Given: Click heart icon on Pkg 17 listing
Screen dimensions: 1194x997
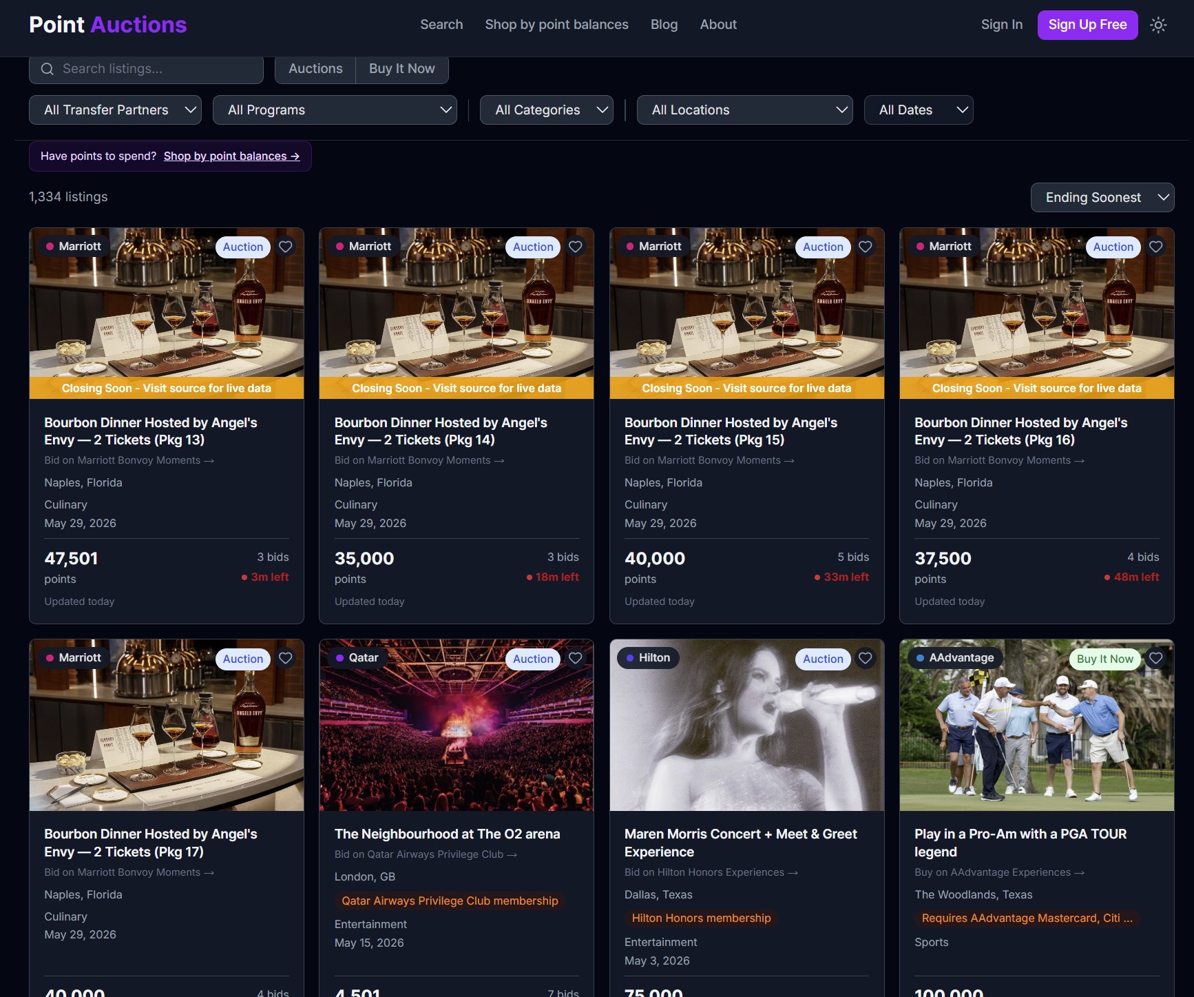Looking at the screenshot, I should coord(286,659).
